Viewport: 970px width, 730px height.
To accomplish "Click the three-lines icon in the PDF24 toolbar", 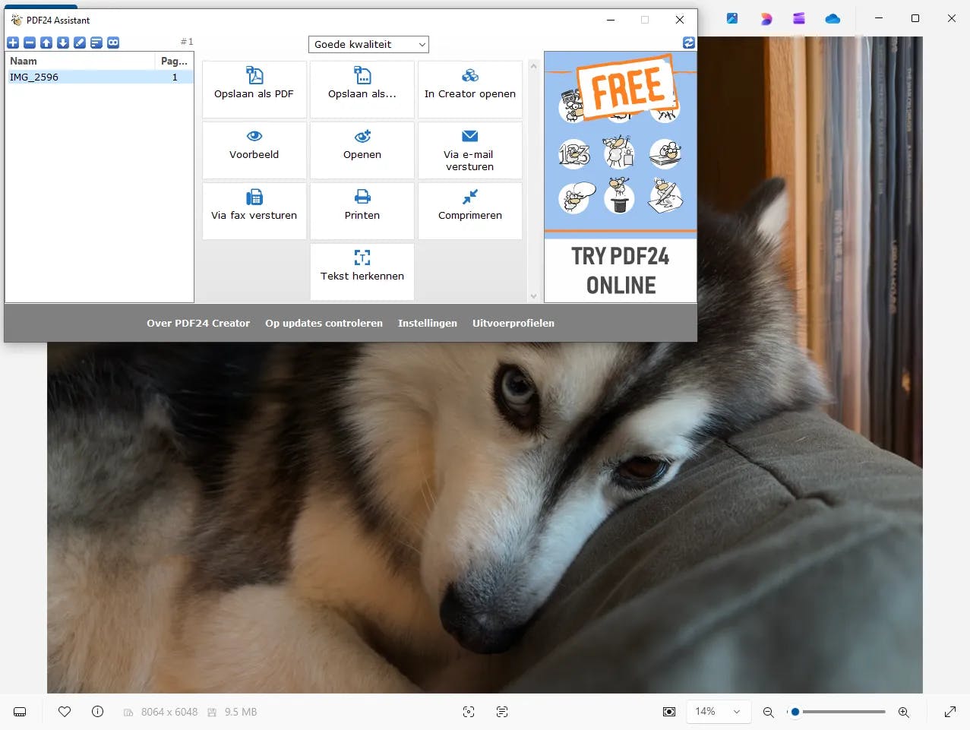I will 96,43.
